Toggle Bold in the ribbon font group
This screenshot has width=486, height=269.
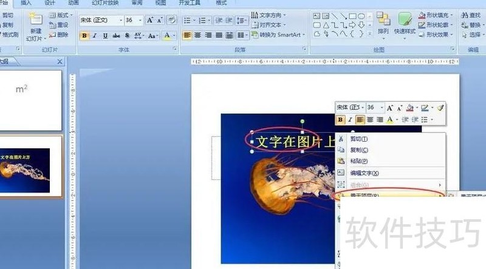click(84, 36)
